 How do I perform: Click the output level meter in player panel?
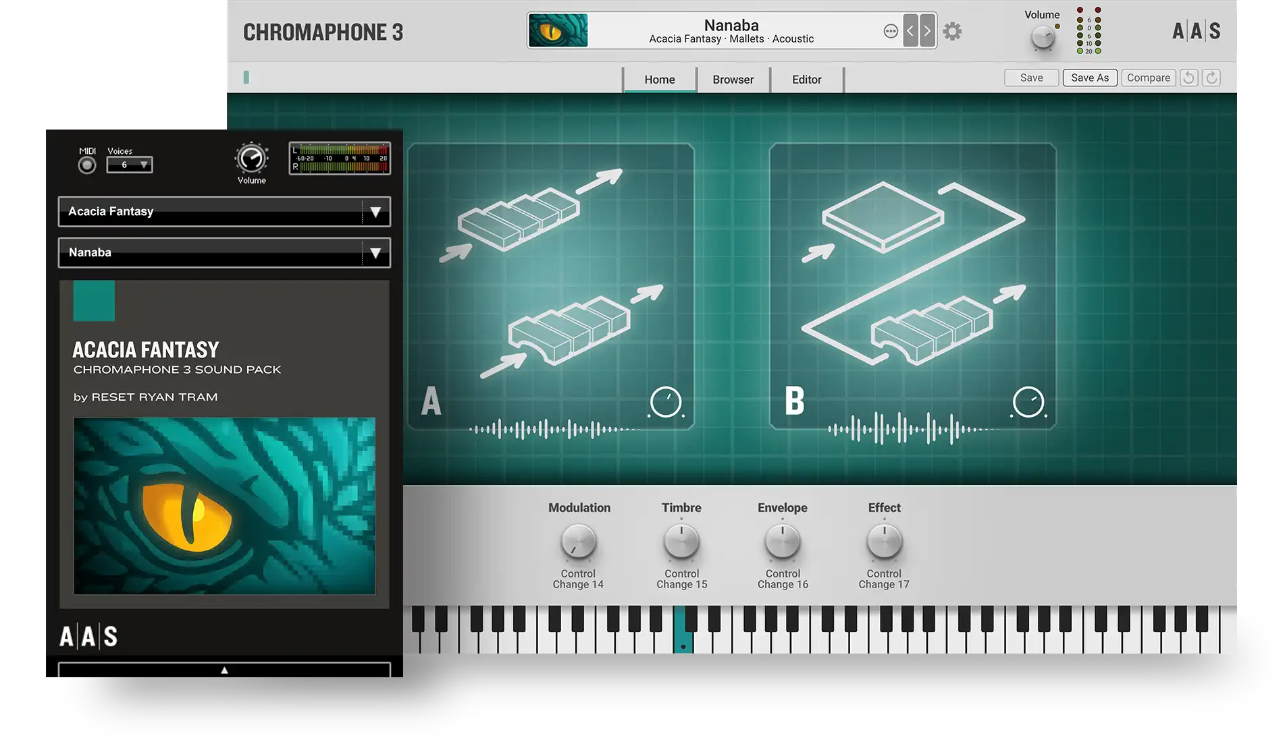pyautogui.click(x=340, y=159)
